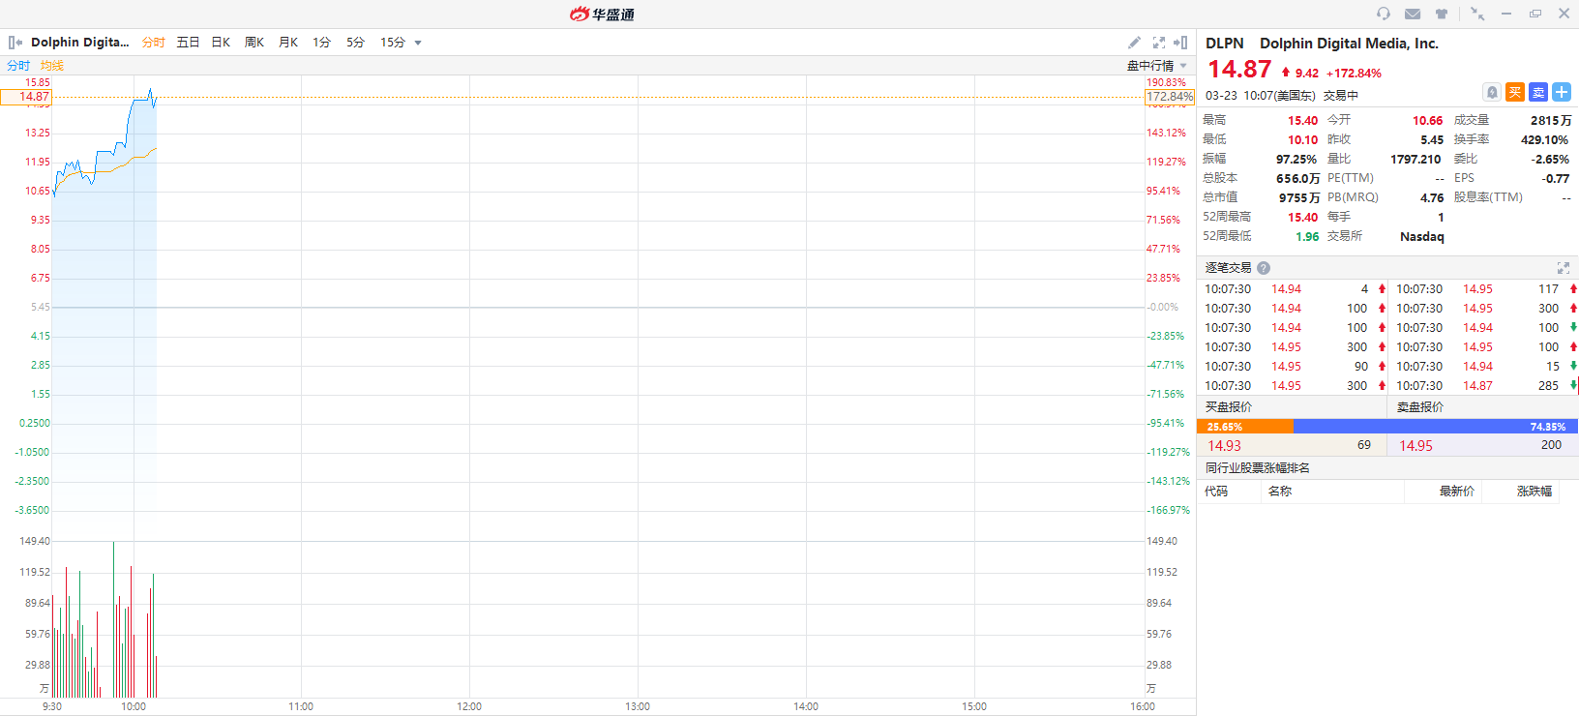Toggle the blue 分时 line legend

[x=18, y=66]
